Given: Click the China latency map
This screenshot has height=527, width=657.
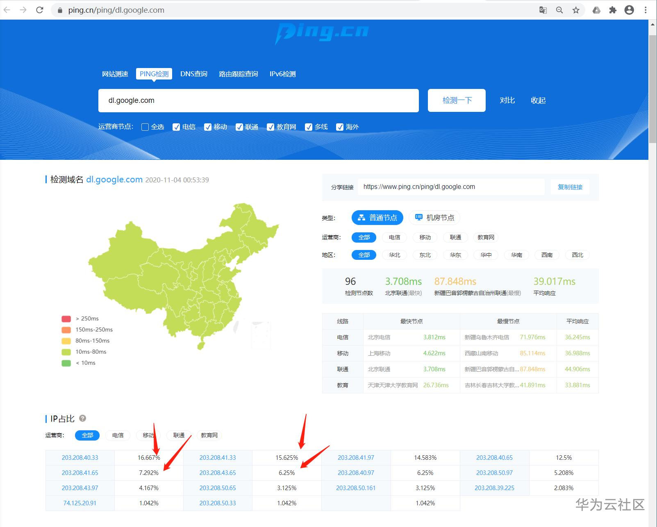Looking at the screenshot, I should coord(184,277).
